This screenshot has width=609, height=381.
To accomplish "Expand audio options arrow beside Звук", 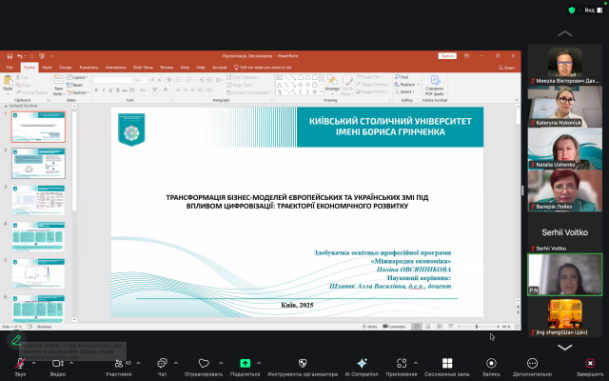I will pos(35,362).
